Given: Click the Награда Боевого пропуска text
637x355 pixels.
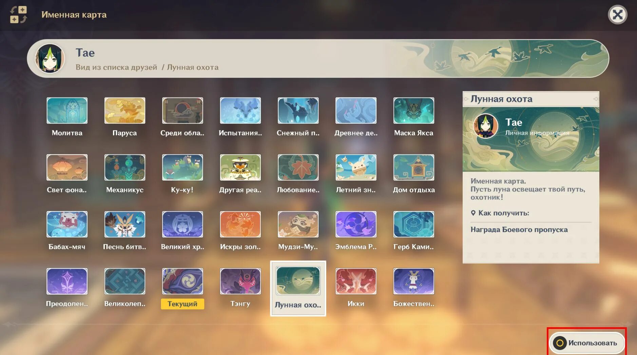Looking at the screenshot, I should point(519,230).
